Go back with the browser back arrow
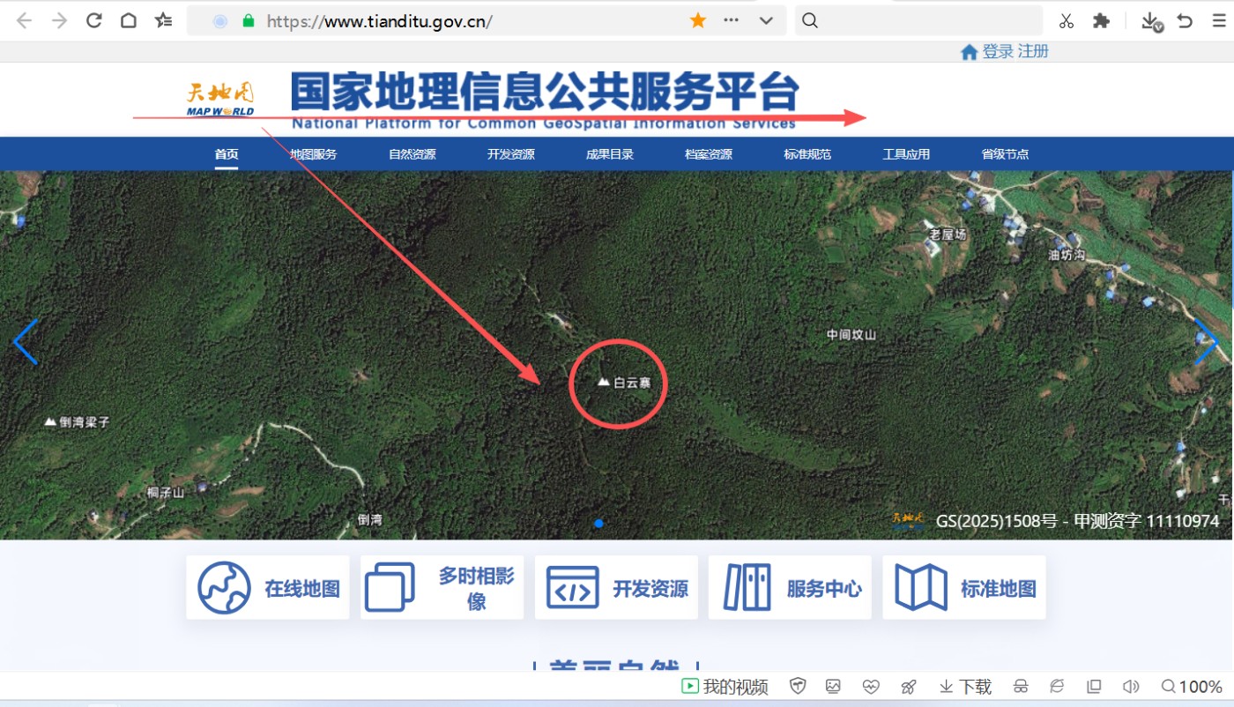The height and width of the screenshot is (707, 1234). point(25,20)
